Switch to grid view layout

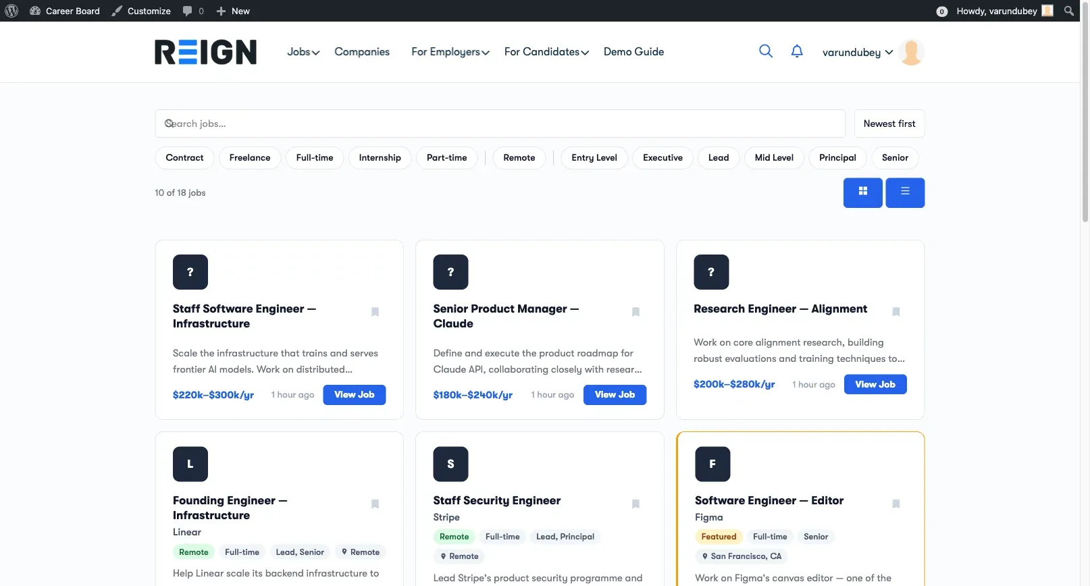(862, 192)
